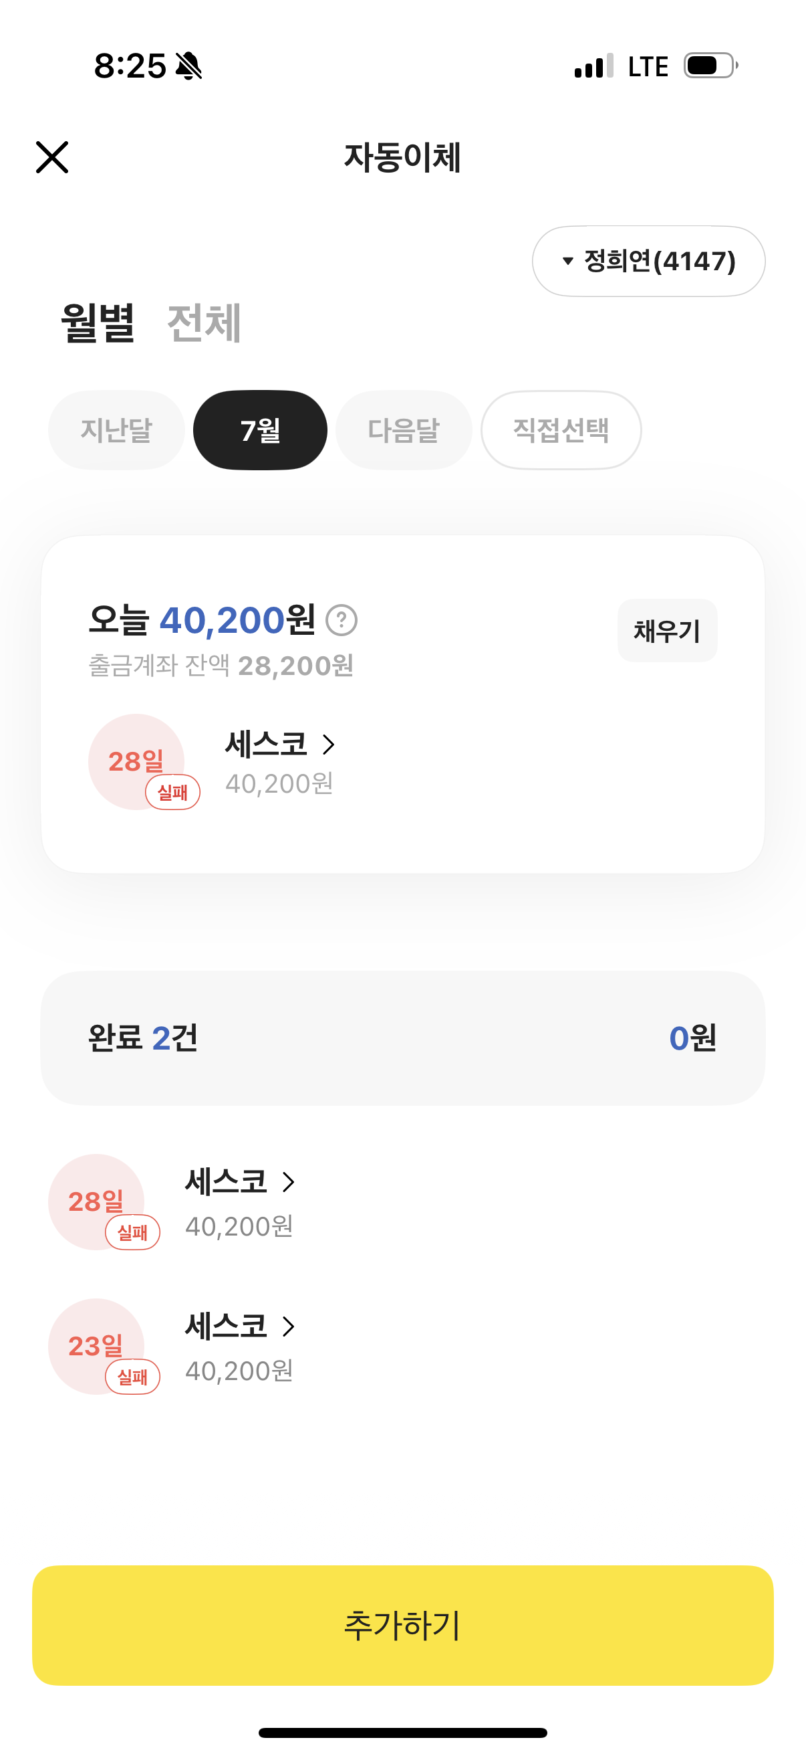This screenshot has height=1754, width=806.
Task: Tap the question mark help icon
Action: pos(342,620)
